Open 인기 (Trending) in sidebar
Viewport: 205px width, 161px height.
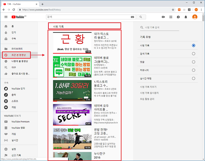click(x=19, y=32)
